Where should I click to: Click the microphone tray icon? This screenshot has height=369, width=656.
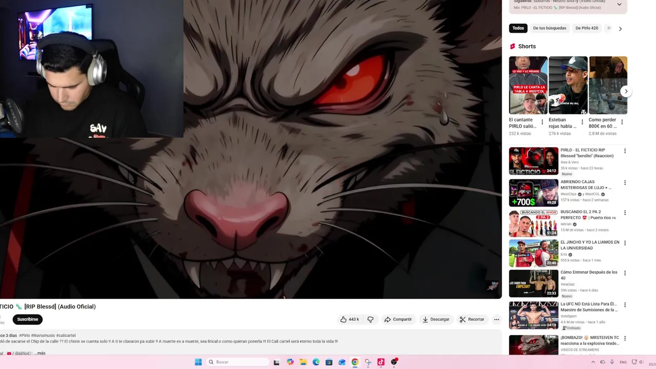tap(612, 362)
